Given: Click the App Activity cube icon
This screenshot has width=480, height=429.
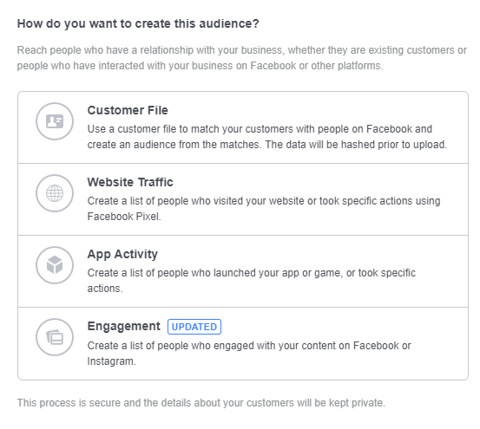Looking at the screenshot, I should click(x=55, y=265).
